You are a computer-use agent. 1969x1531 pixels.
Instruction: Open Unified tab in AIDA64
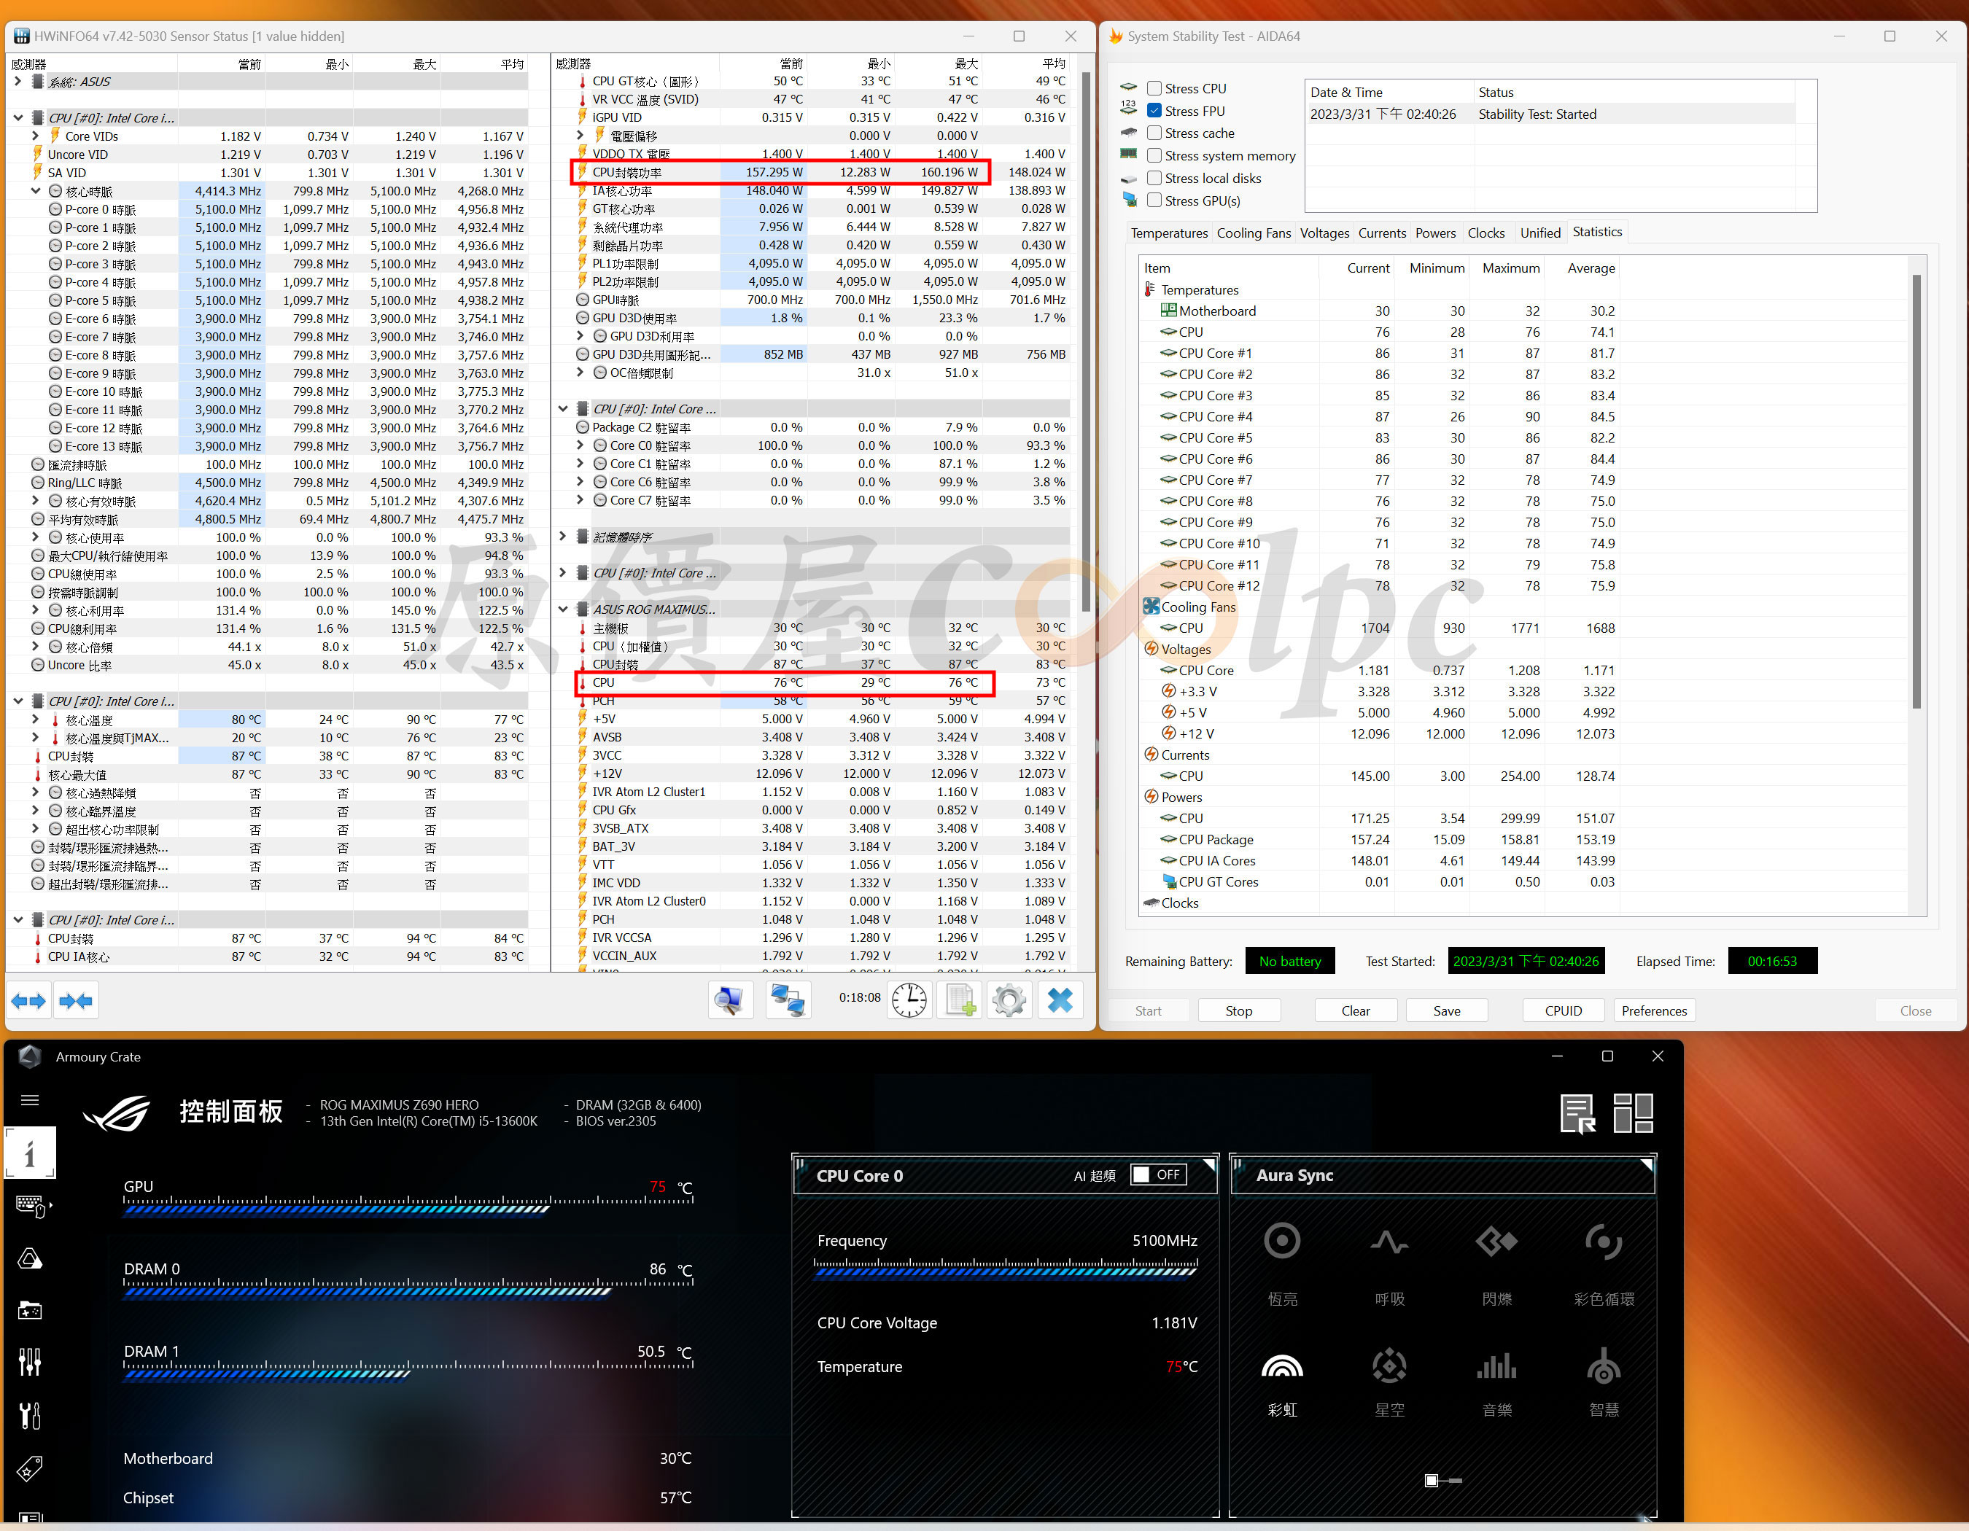tap(1540, 233)
